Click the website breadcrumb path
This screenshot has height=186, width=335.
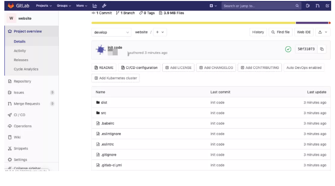[x=141, y=32]
